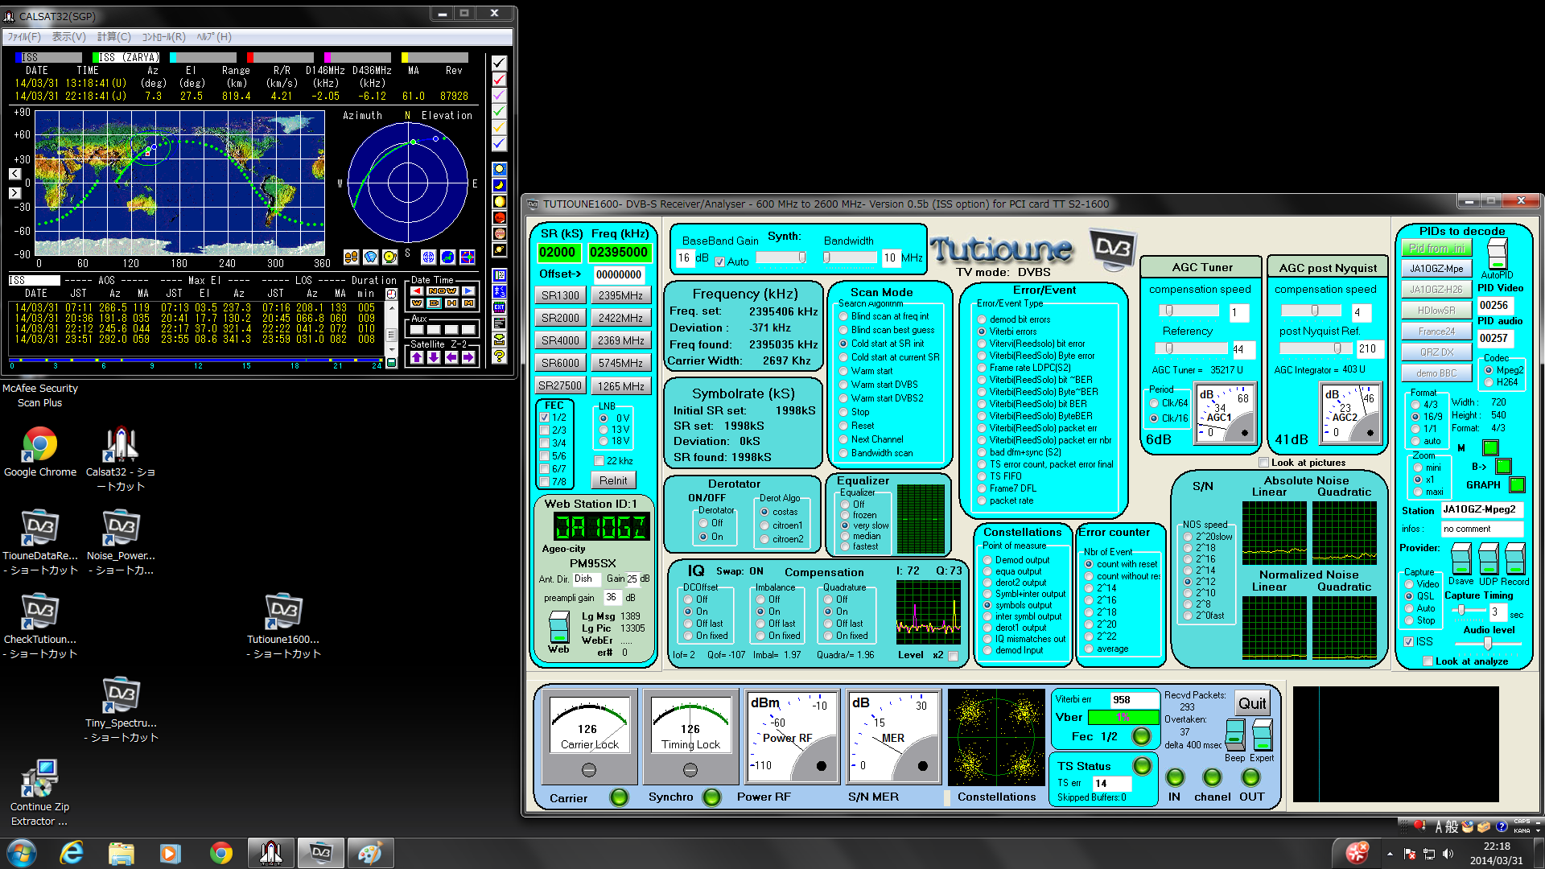
Task: Flip the Dsave switch
Action: (x=1461, y=558)
